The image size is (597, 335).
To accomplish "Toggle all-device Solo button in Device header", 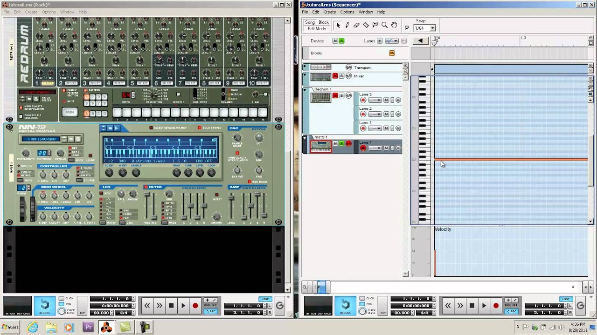I will point(341,41).
